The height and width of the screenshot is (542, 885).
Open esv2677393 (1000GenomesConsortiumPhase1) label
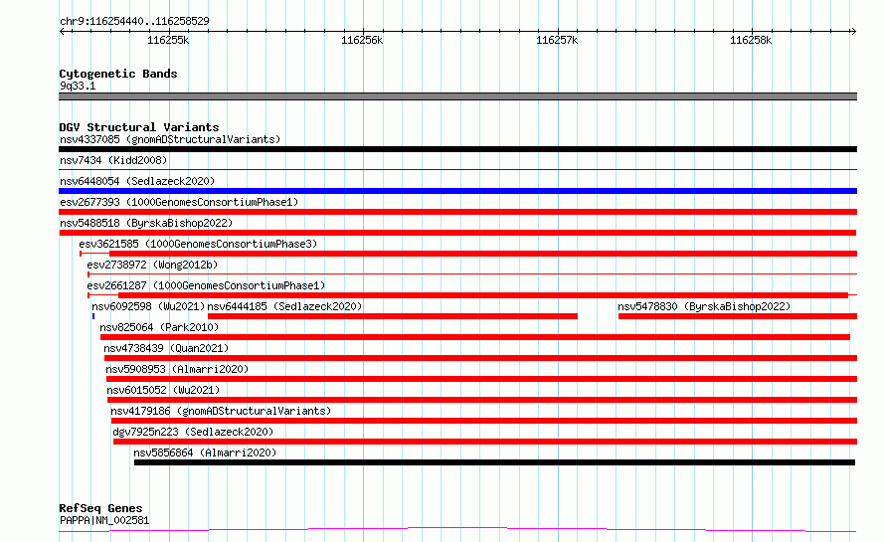[179, 202]
